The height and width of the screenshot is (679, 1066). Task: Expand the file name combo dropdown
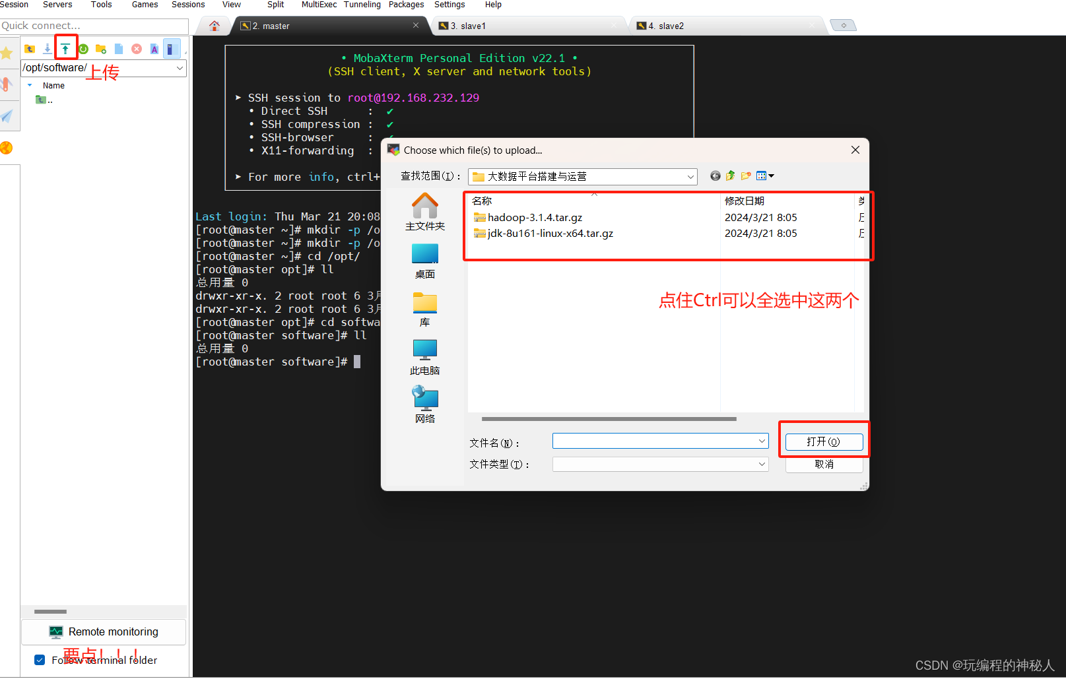click(762, 441)
